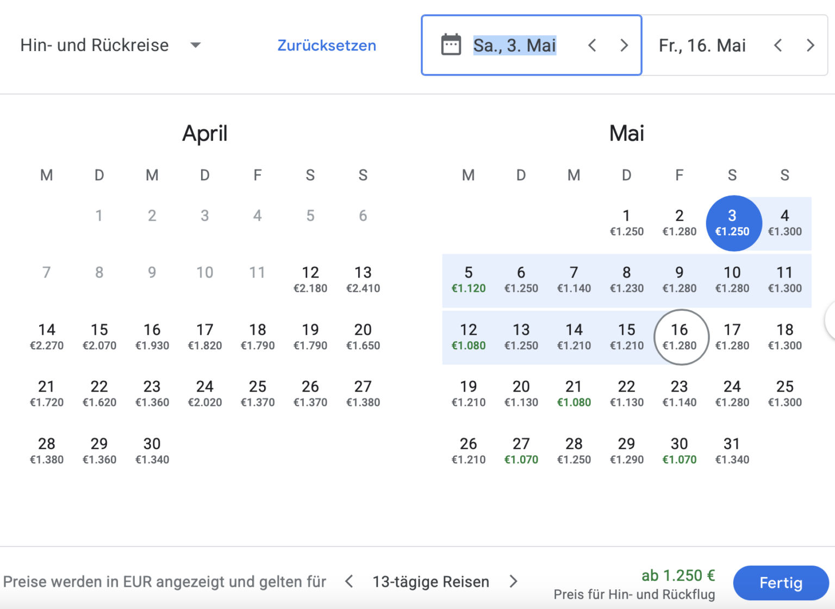Click the calendar icon beside departure date
Image resolution: width=835 pixels, height=609 pixels.
point(452,46)
